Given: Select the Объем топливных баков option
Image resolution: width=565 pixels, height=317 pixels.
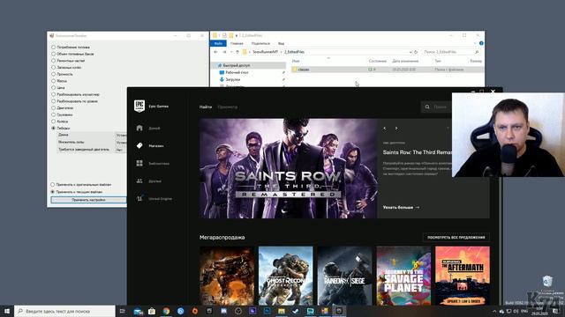Looking at the screenshot, I should [x=53, y=54].
